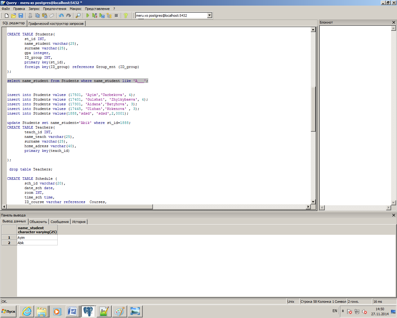Image resolution: width=397 pixels, height=318 pixels.
Task: Click the name_student column header
Action: (x=37, y=230)
